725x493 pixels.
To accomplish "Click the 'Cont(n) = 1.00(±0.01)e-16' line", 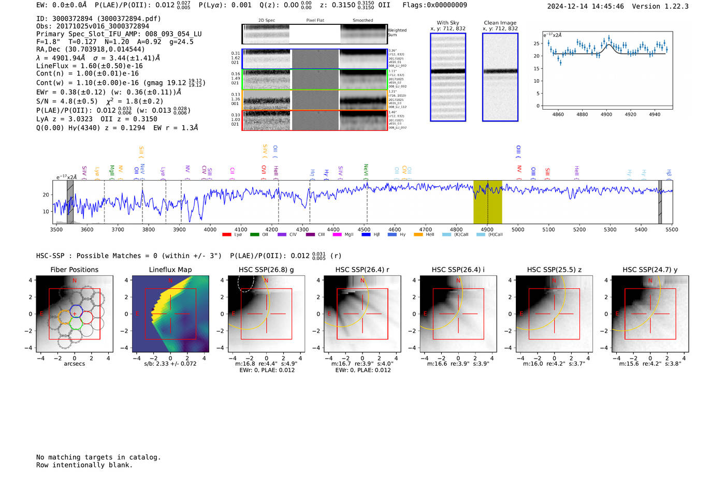I will tap(88, 73).
